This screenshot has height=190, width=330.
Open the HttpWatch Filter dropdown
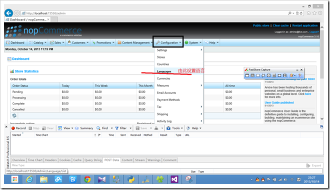point(123,128)
